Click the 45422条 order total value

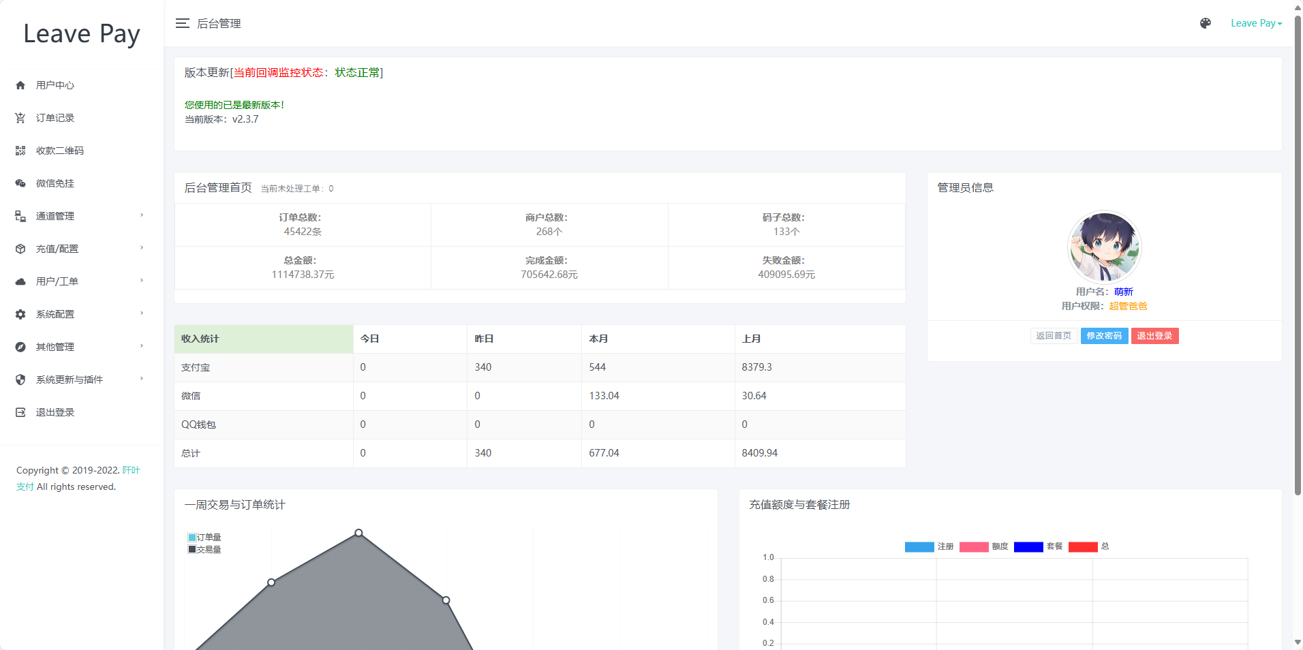click(303, 232)
